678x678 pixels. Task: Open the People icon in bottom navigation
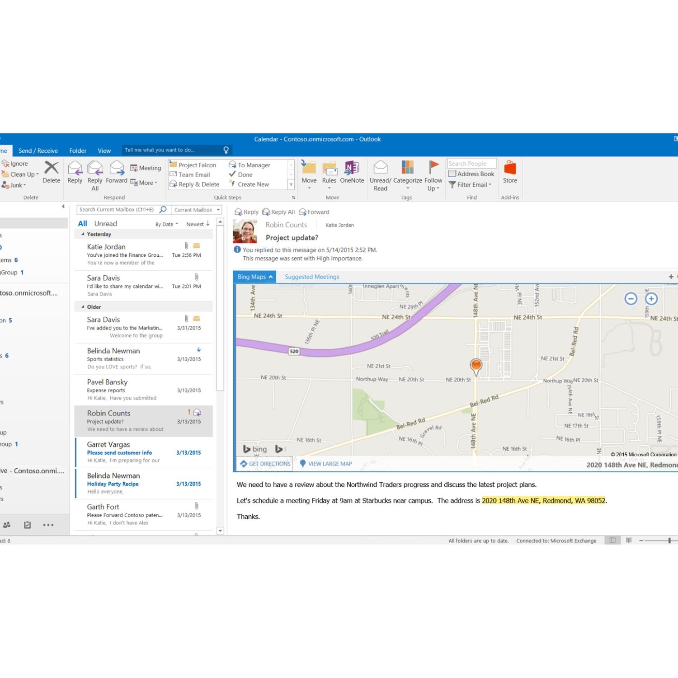(7, 525)
